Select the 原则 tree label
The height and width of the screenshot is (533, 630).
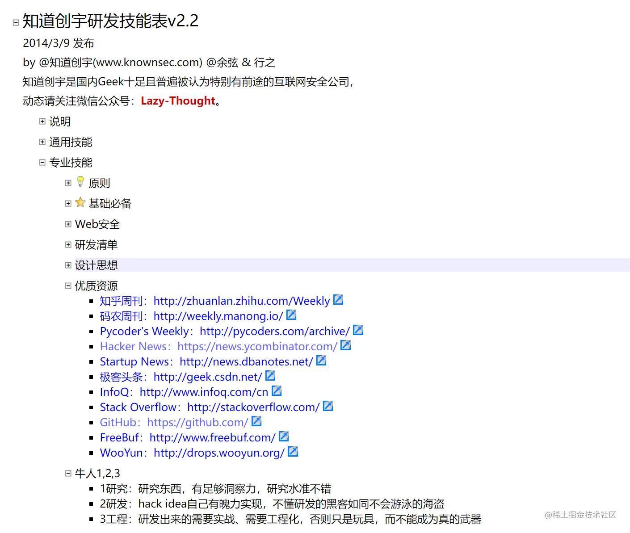tap(99, 183)
